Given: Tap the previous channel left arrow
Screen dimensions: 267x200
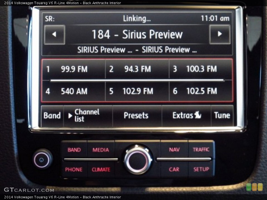Looking at the screenshot, I should click(55, 34).
